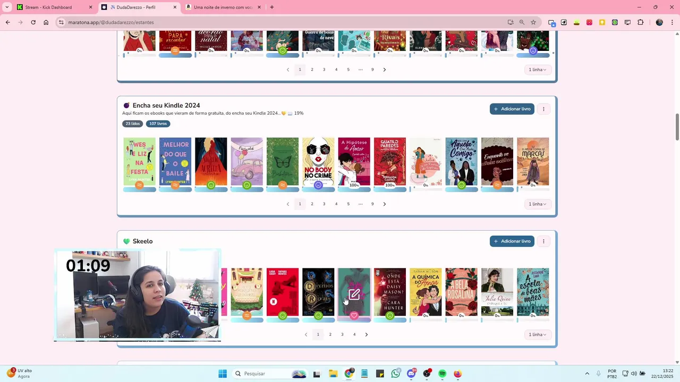The width and height of the screenshot is (680, 382).
Task: Click 'Adicionar livro' for Encha seu Kindle 2024
Action: coord(512,109)
